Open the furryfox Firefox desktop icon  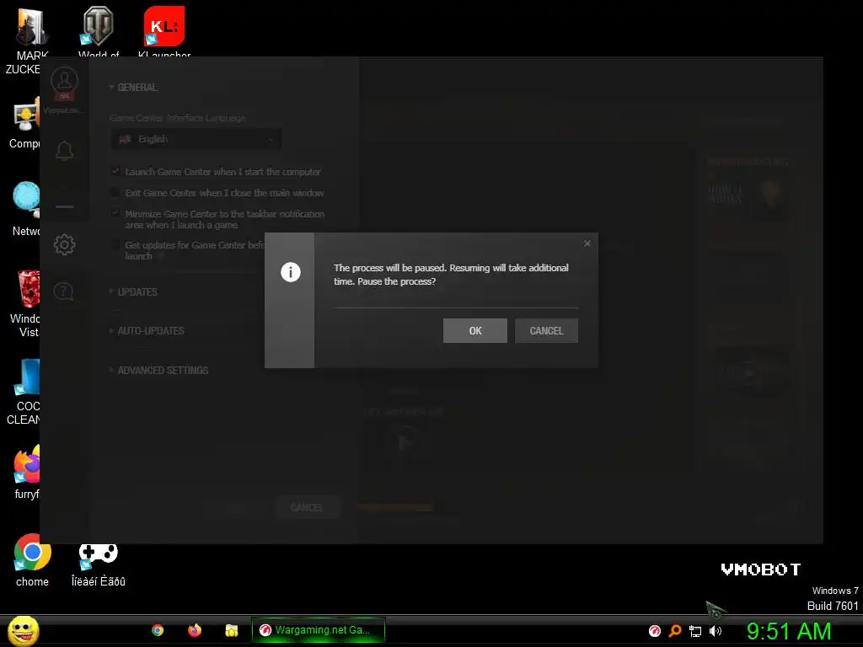26,472
